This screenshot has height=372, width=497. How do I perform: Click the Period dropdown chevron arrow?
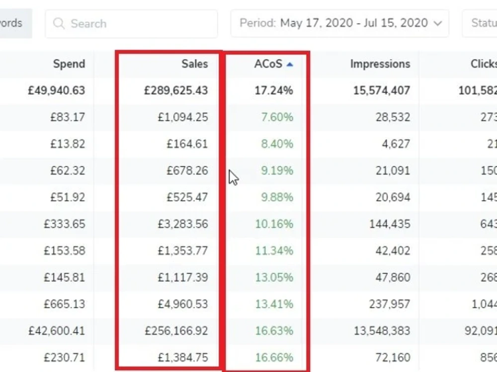coord(438,23)
